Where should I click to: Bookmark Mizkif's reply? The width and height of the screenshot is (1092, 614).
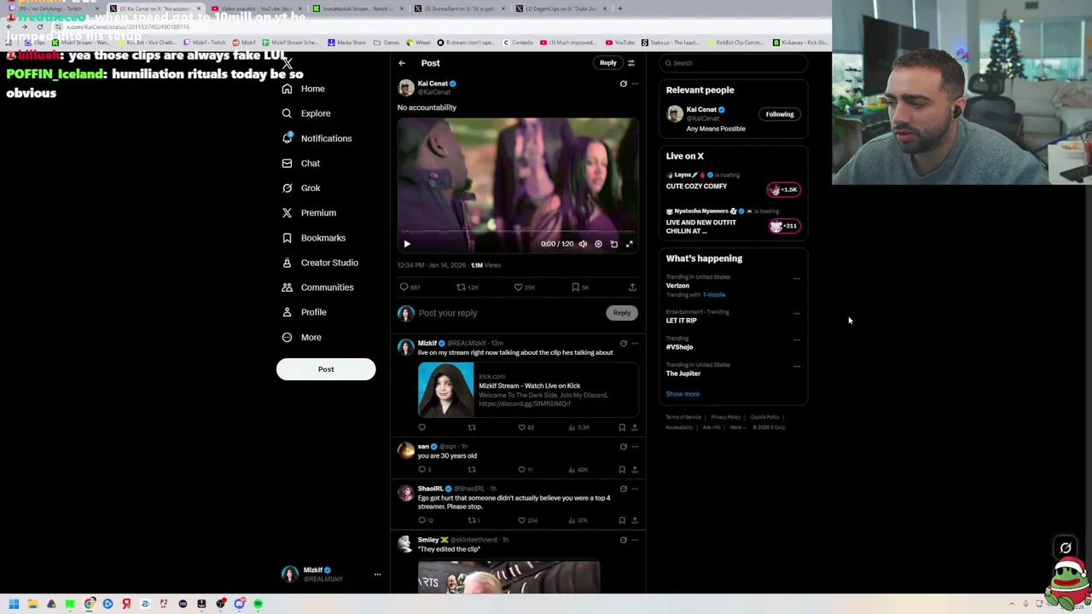coord(622,427)
